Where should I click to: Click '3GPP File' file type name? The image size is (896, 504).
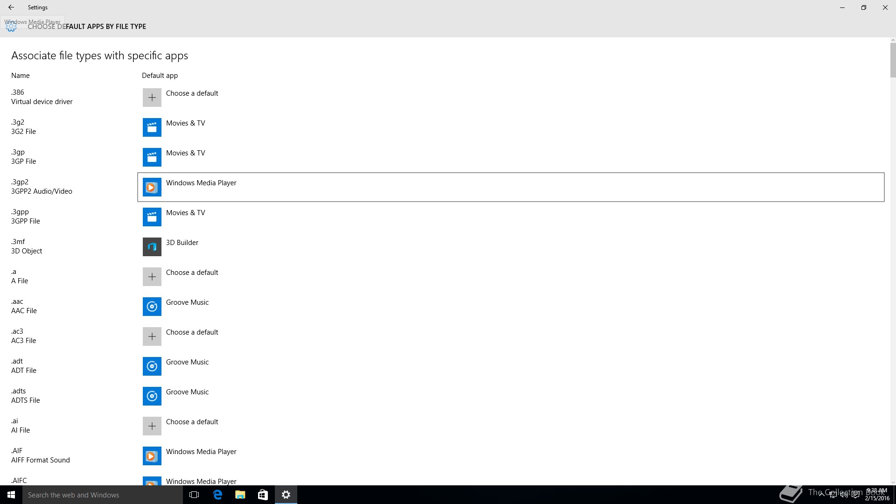[x=26, y=221]
